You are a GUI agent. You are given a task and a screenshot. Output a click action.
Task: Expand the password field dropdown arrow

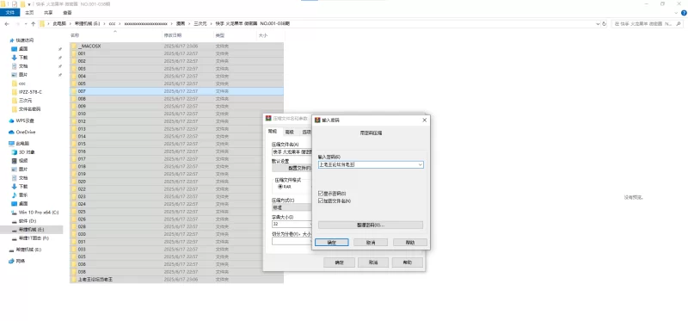point(420,164)
